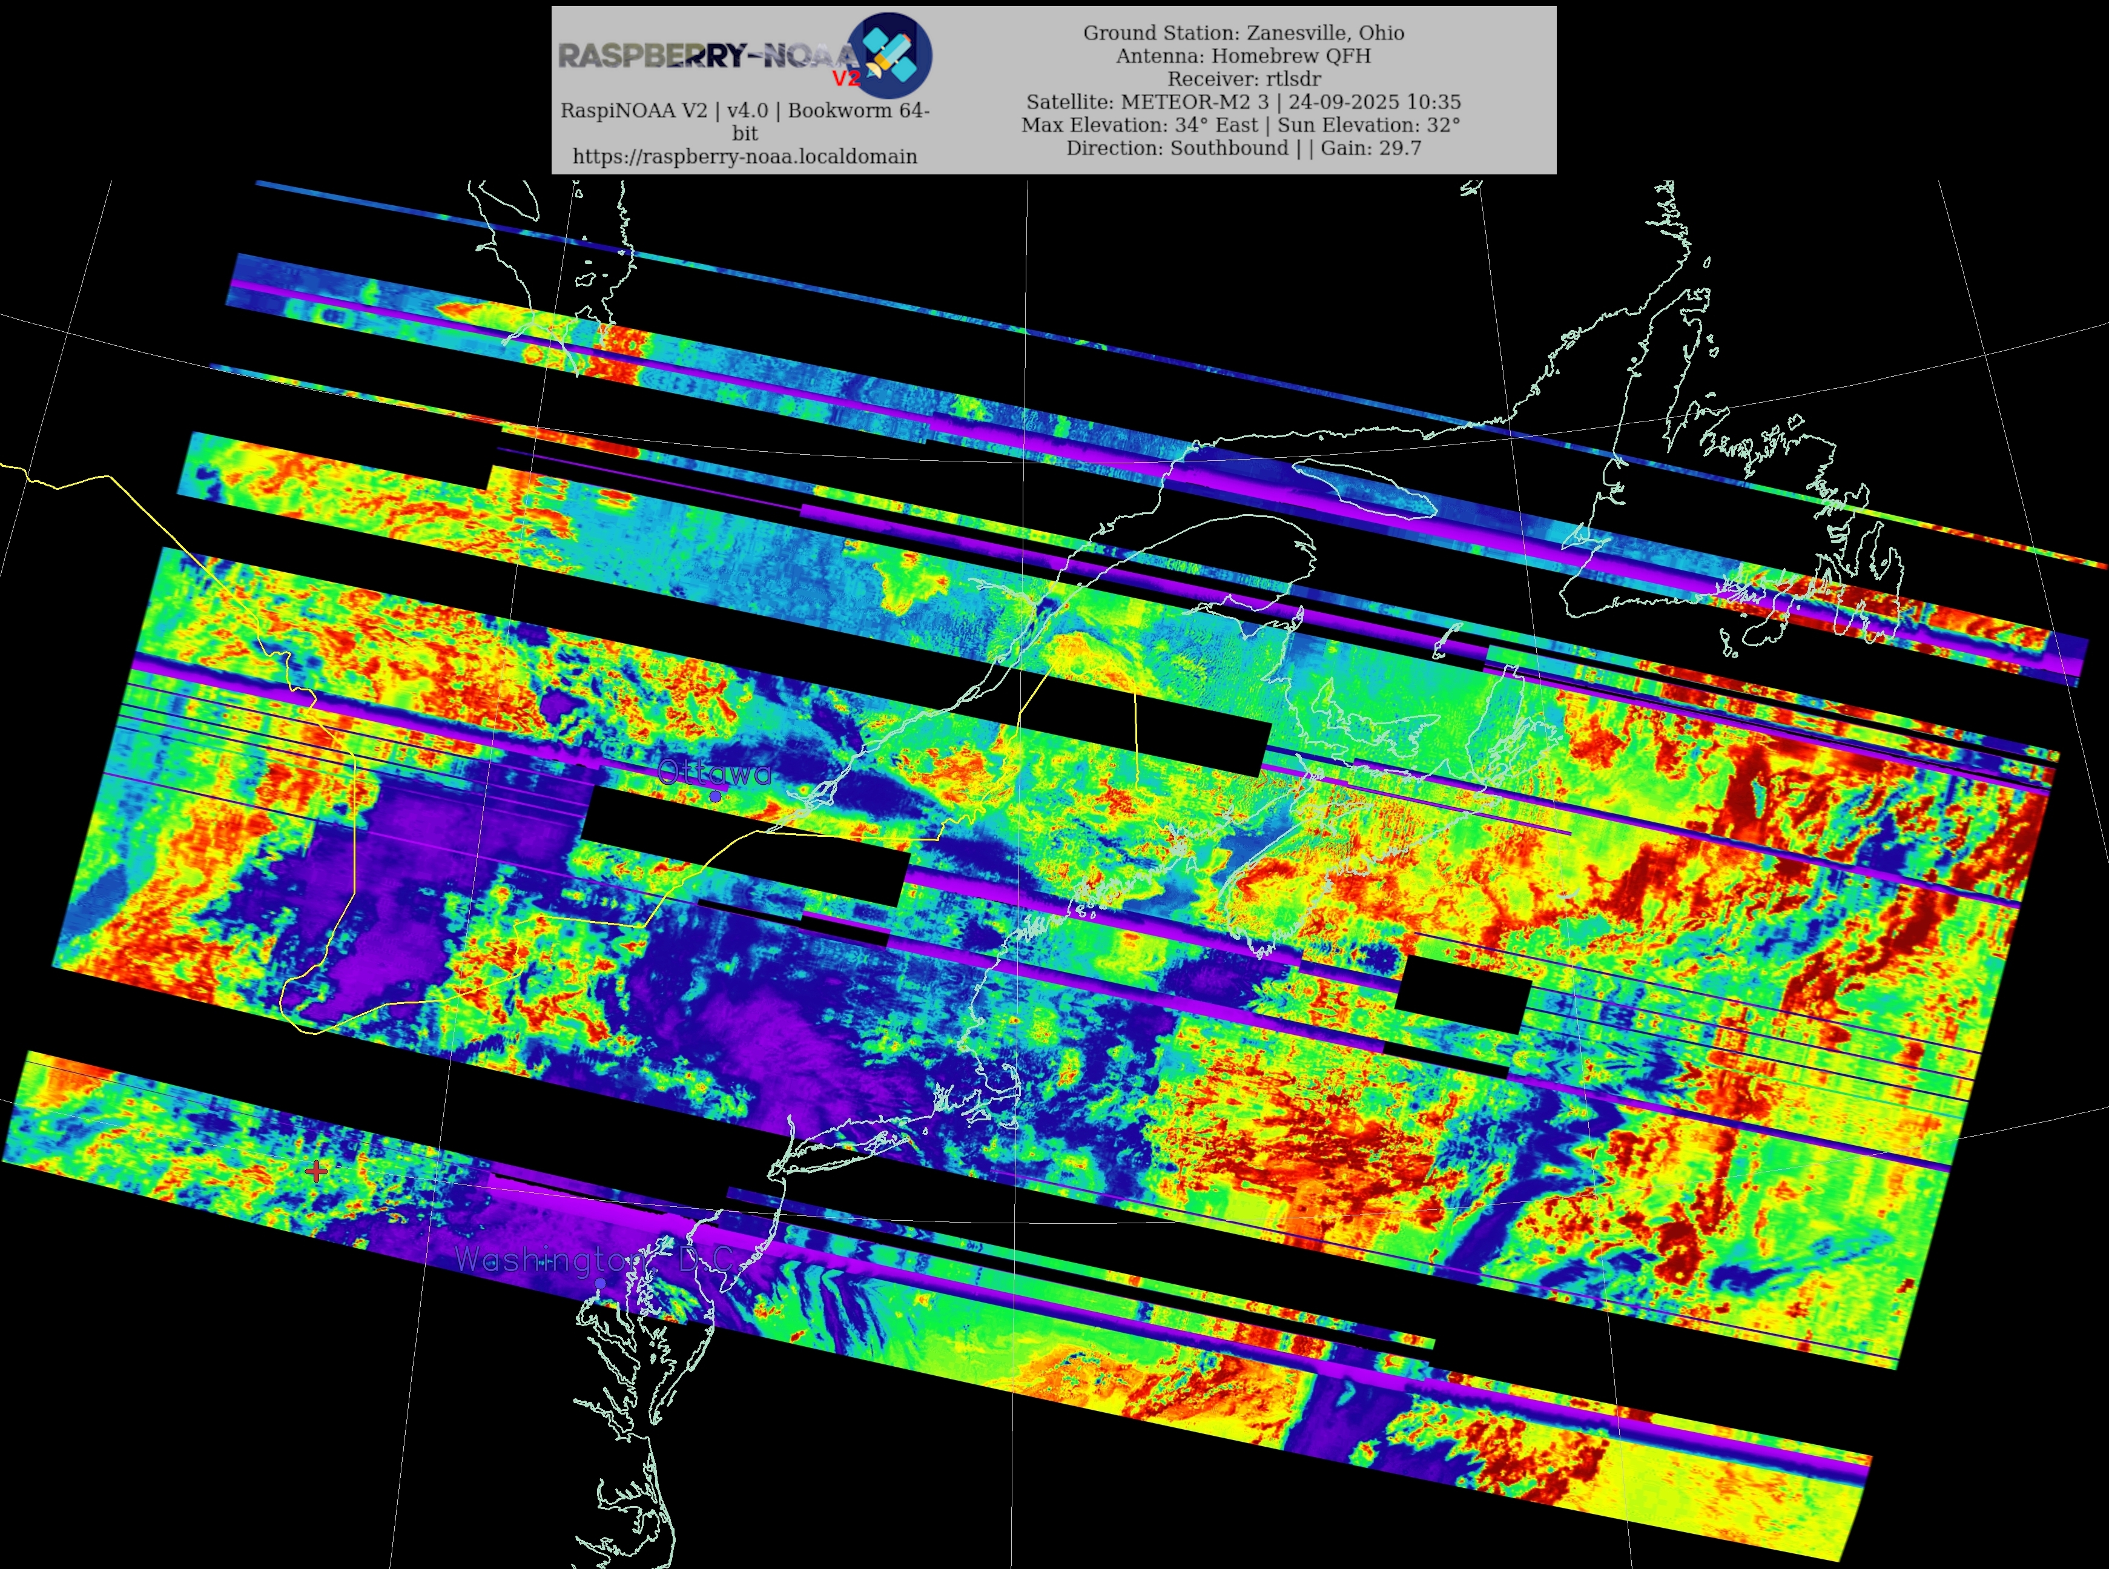Click the Max Elevation and Sun Elevation line
This screenshot has height=1569, width=2109.
[x=1240, y=124]
